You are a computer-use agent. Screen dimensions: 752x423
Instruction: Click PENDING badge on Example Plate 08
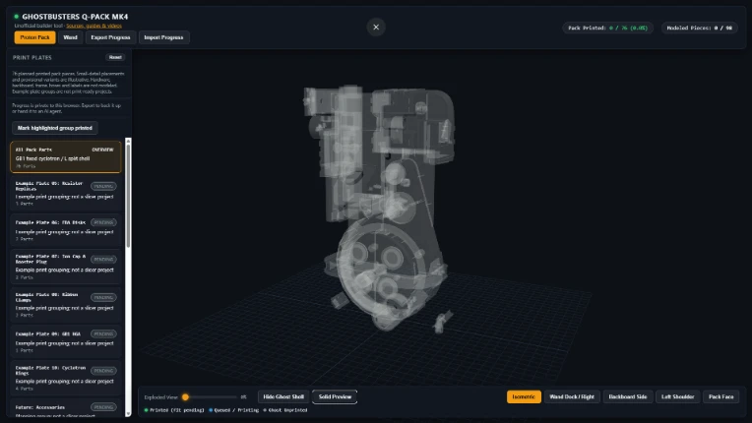[x=103, y=297]
